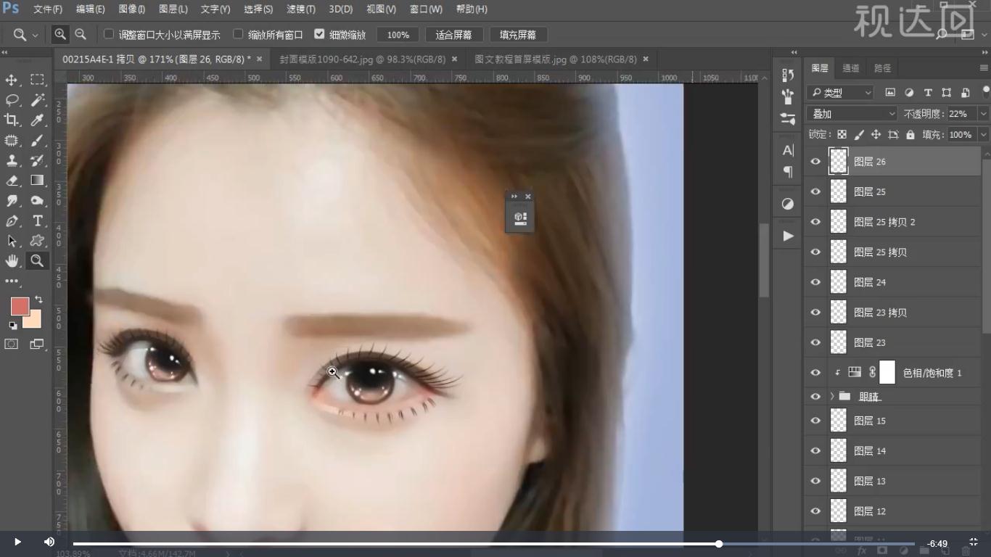Screen dimensions: 991x557
Task: Select the Custom Shape tool
Action: (x=37, y=241)
